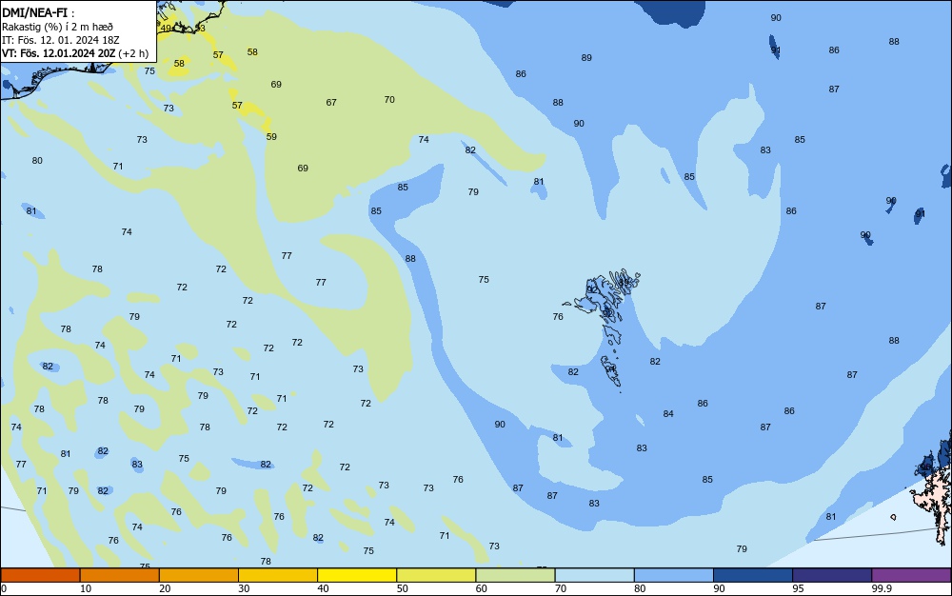
Task: Click the legend tick label 10
Action: tap(86, 588)
